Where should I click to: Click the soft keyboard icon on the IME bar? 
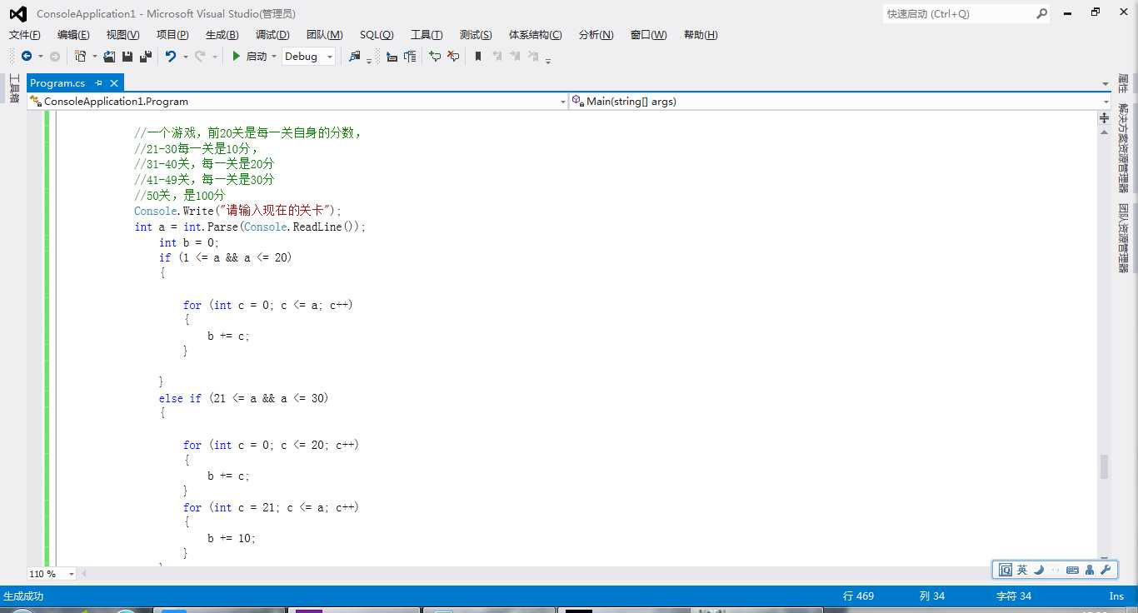pyautogui.click(x=1072, y=570)
